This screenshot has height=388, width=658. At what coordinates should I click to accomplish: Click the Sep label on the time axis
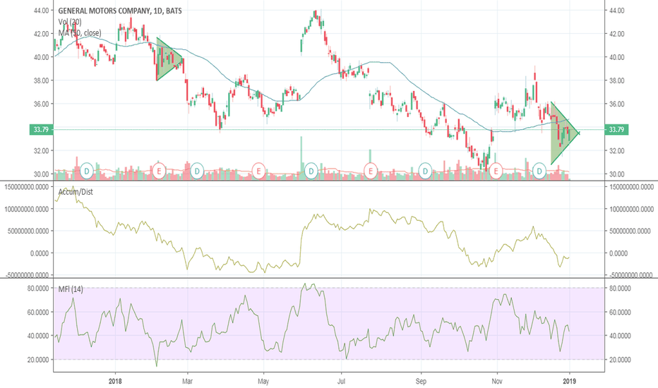tap(421, 381)
